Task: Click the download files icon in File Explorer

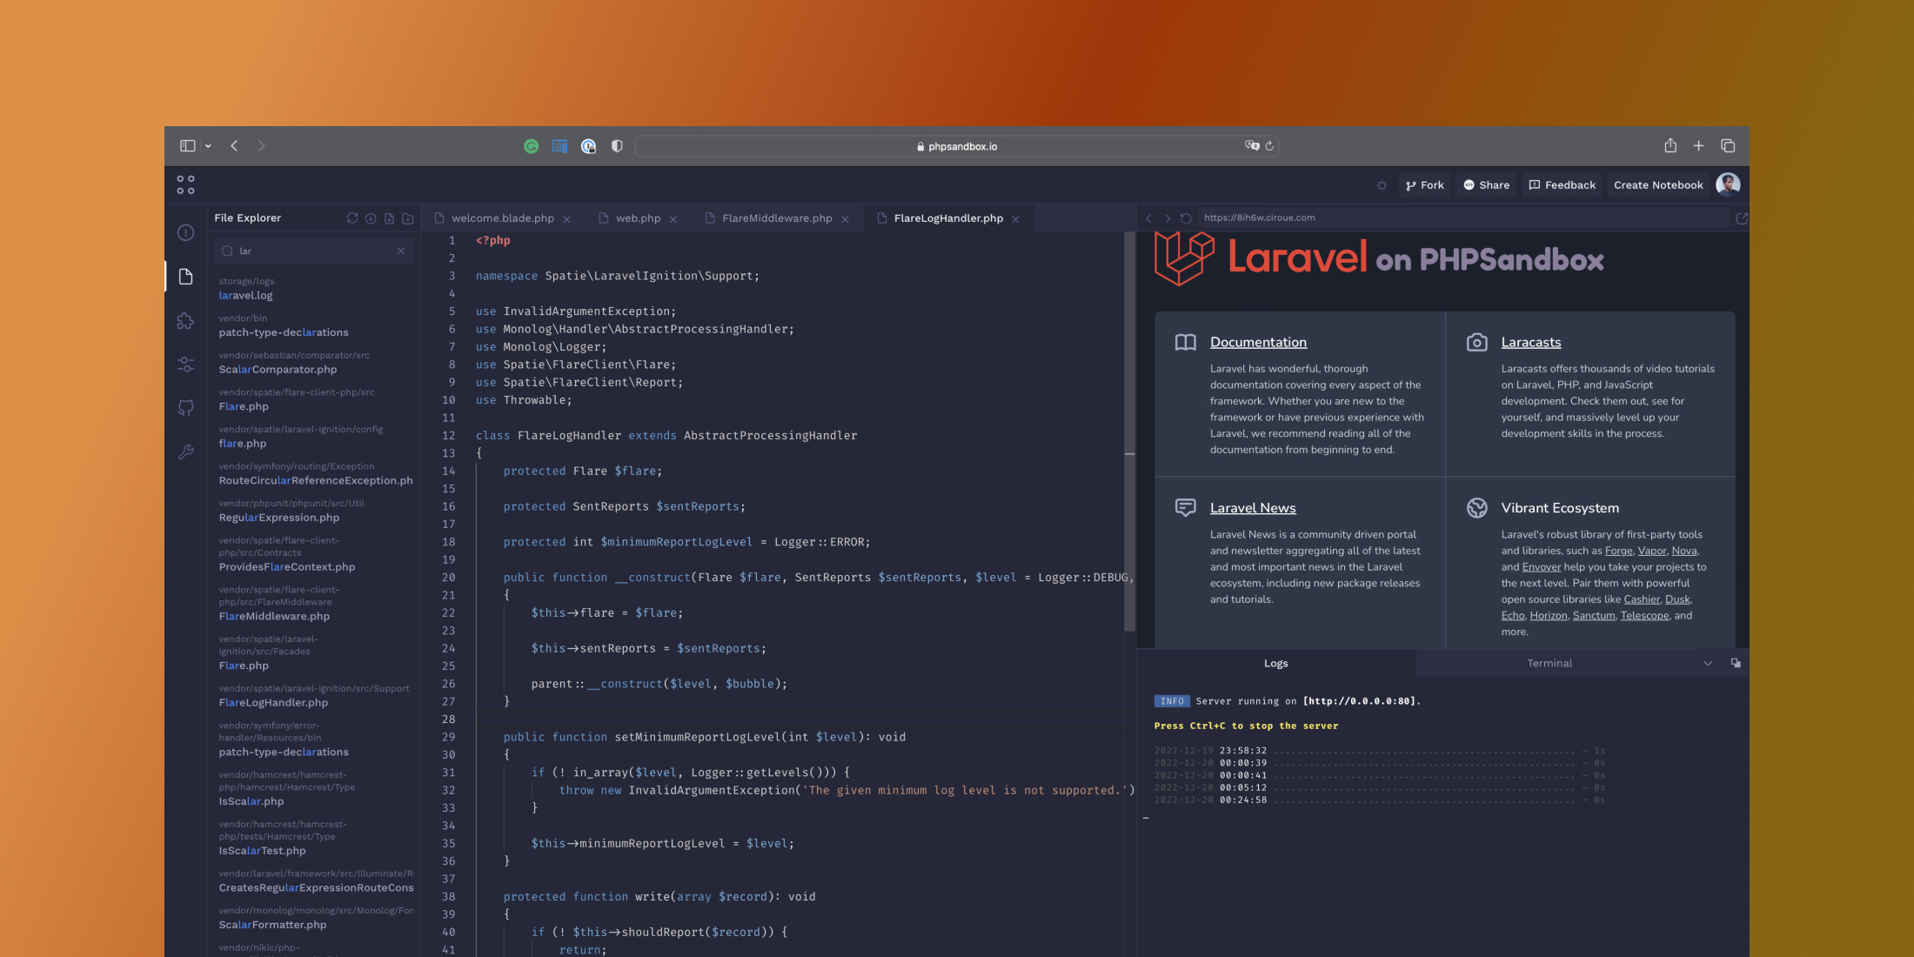Action: click(x=371, y=218)
